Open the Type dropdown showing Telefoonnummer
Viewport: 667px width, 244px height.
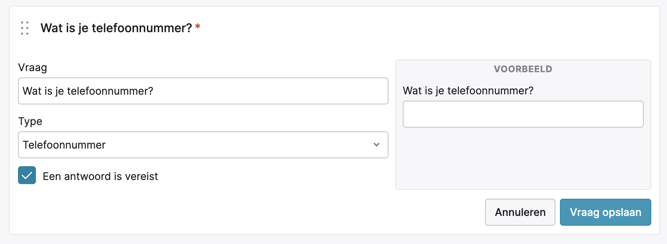tap(203, 145)
